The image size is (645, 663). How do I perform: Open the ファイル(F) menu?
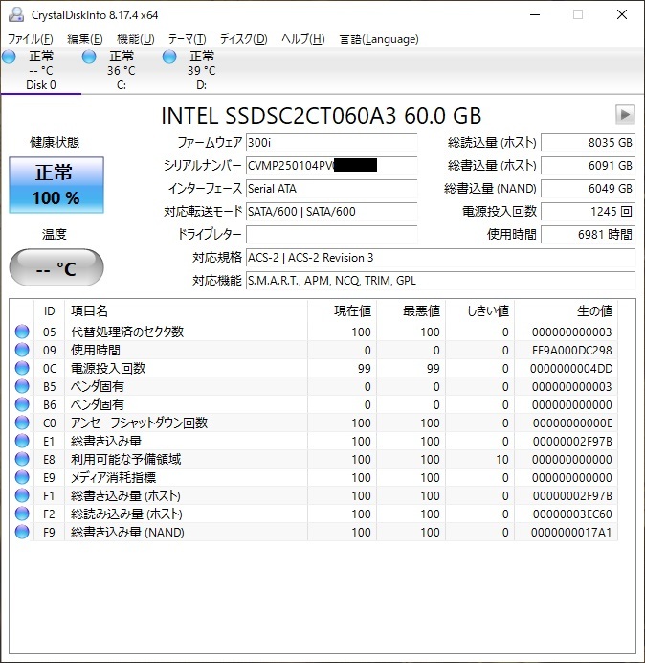point(31,39)
